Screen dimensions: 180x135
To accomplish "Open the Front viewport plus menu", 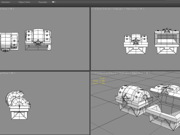I will 94,9.
